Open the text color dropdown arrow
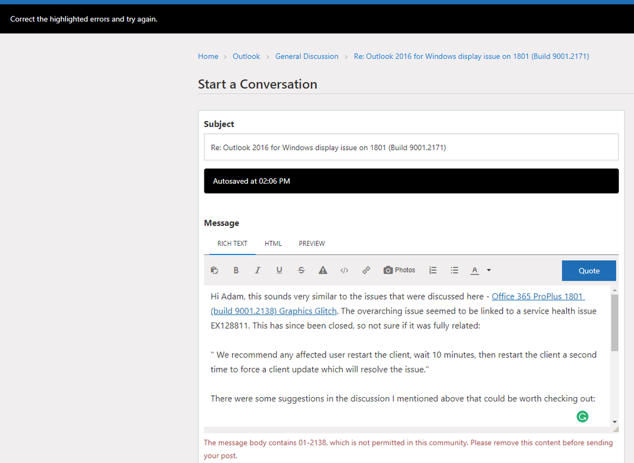Screen dimensions: 634x463 [x=489, y=270]
